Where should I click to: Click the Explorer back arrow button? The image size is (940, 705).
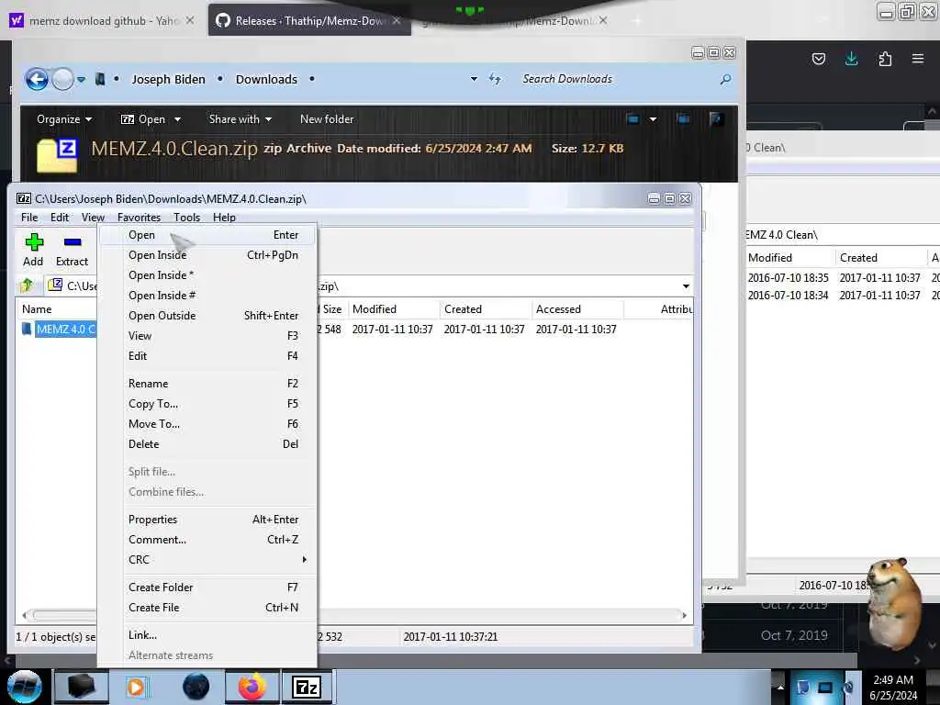pos(37,79)
